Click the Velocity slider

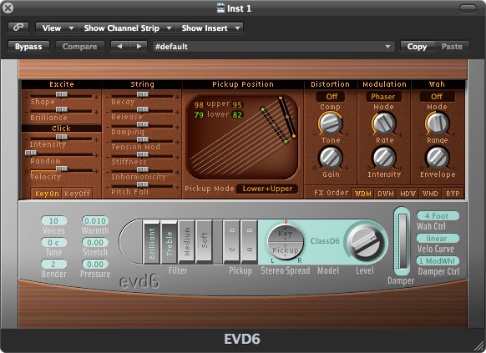point(61,169)
